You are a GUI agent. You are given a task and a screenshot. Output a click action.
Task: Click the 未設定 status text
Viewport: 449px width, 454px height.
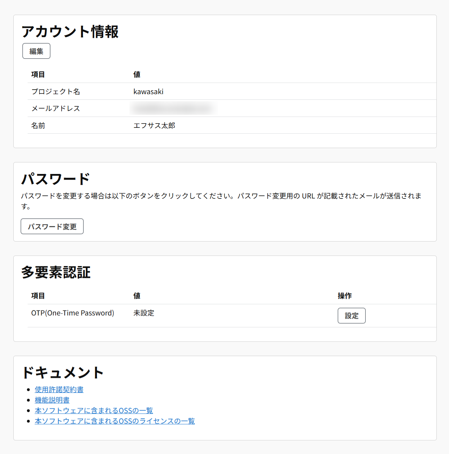(x=143, y=313)
